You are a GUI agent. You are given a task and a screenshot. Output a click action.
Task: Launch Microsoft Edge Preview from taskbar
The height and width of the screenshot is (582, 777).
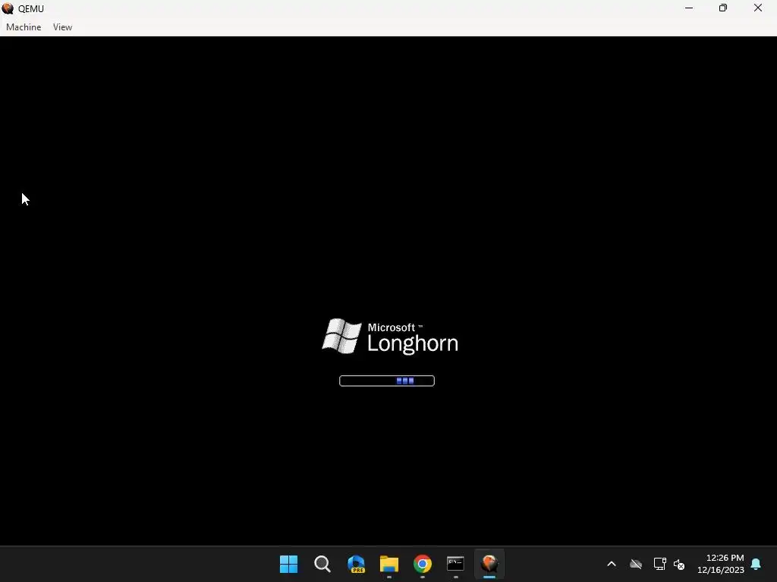(356, 564)
